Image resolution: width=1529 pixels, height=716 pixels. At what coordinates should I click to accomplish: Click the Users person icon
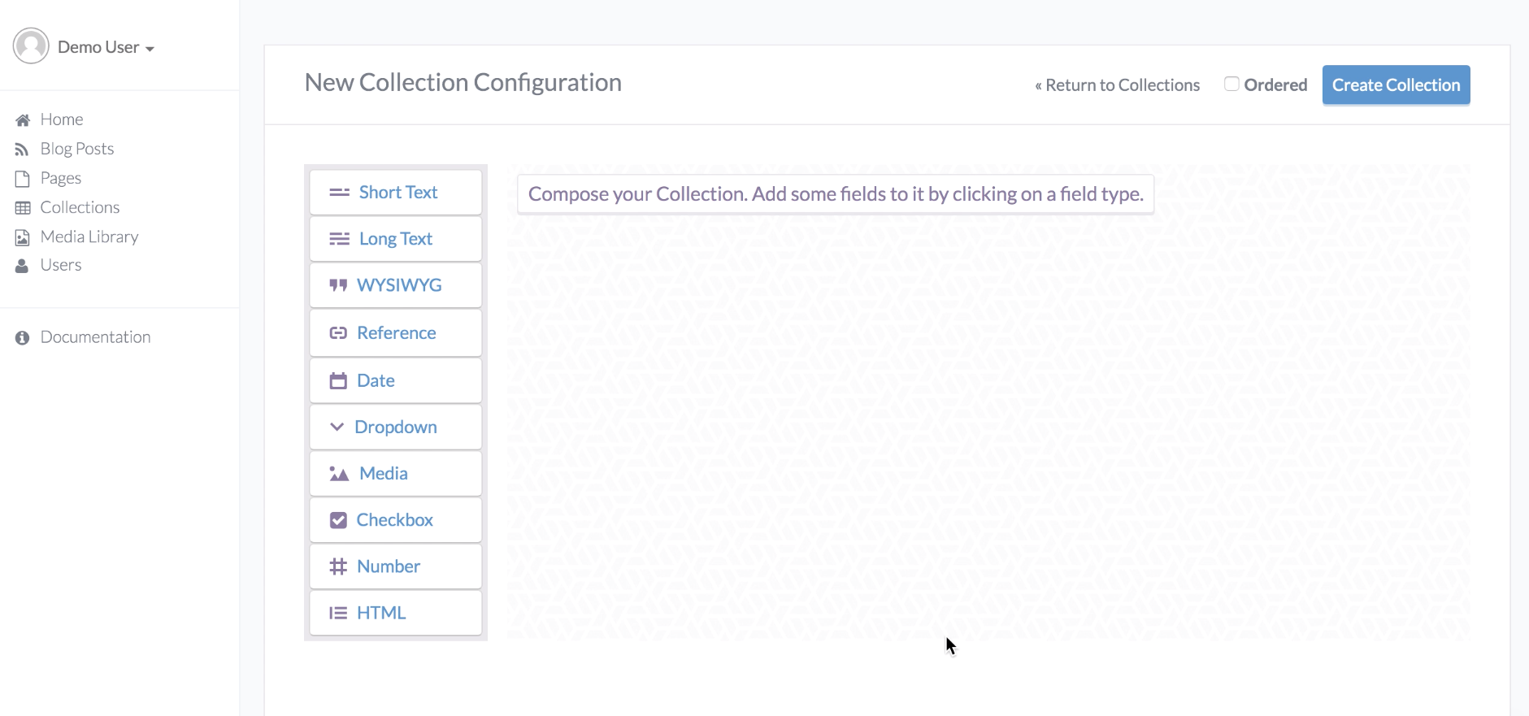pyautogui.click(x=22, y=266)
